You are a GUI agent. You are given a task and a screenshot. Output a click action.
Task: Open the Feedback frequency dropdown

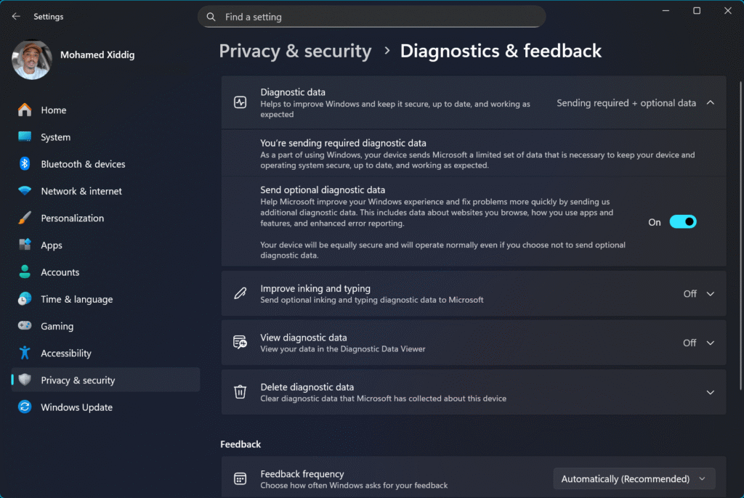coord(634,479)
